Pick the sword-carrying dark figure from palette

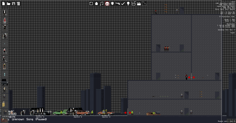coord(4,59)
